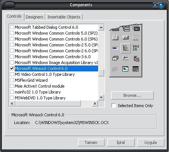Click the vertical scrollbar thumb
The height and width of the screenshot is (152, 169).
tap(101, 73)
